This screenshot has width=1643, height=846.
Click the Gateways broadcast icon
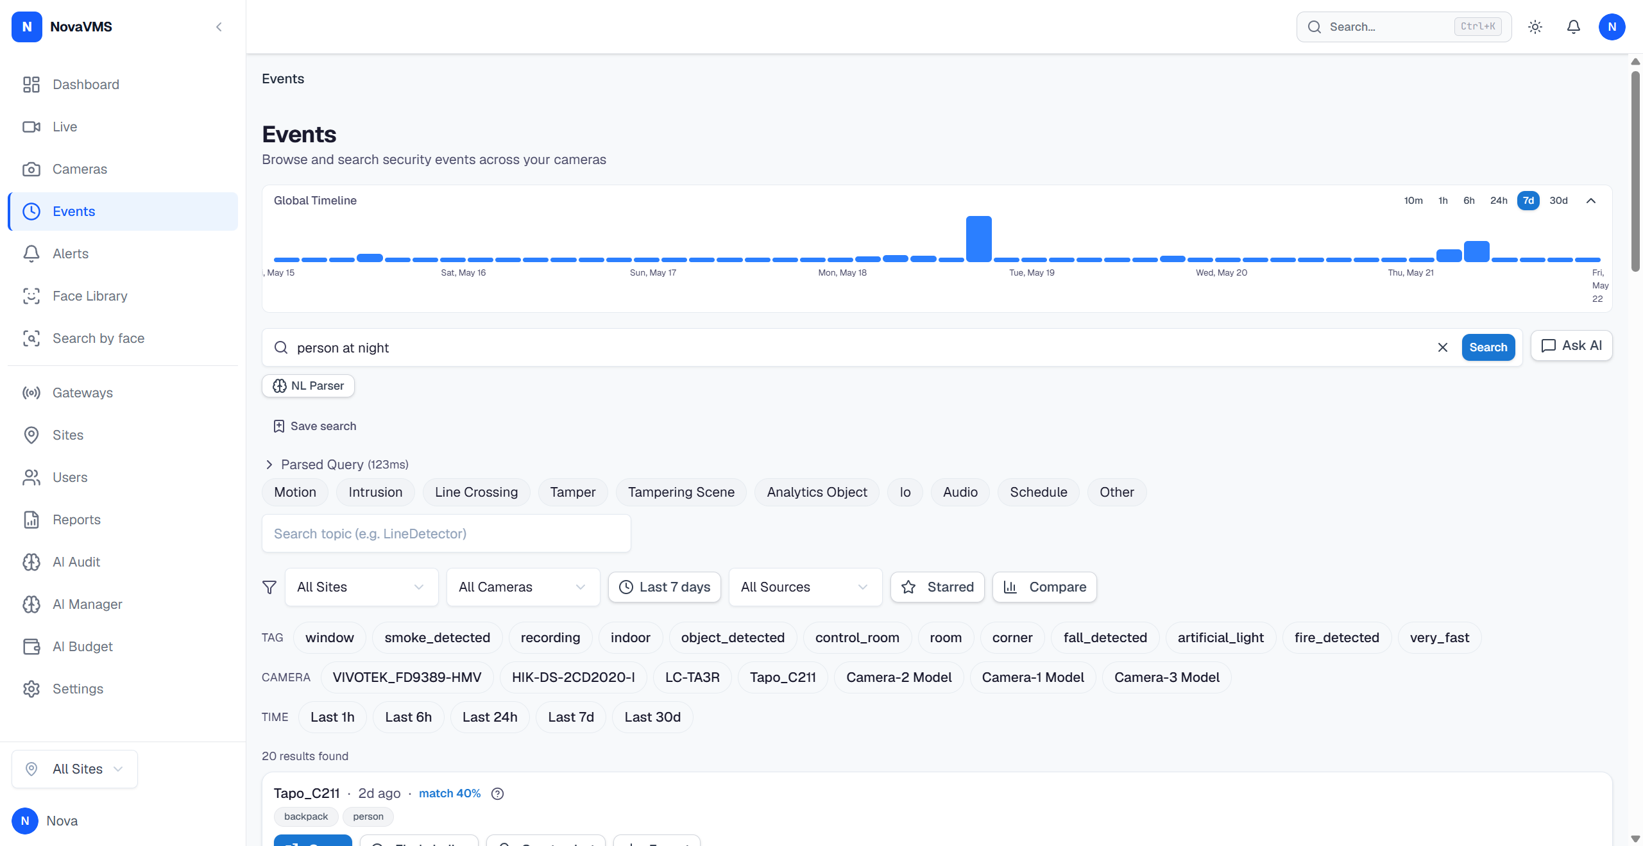point(31,393)
